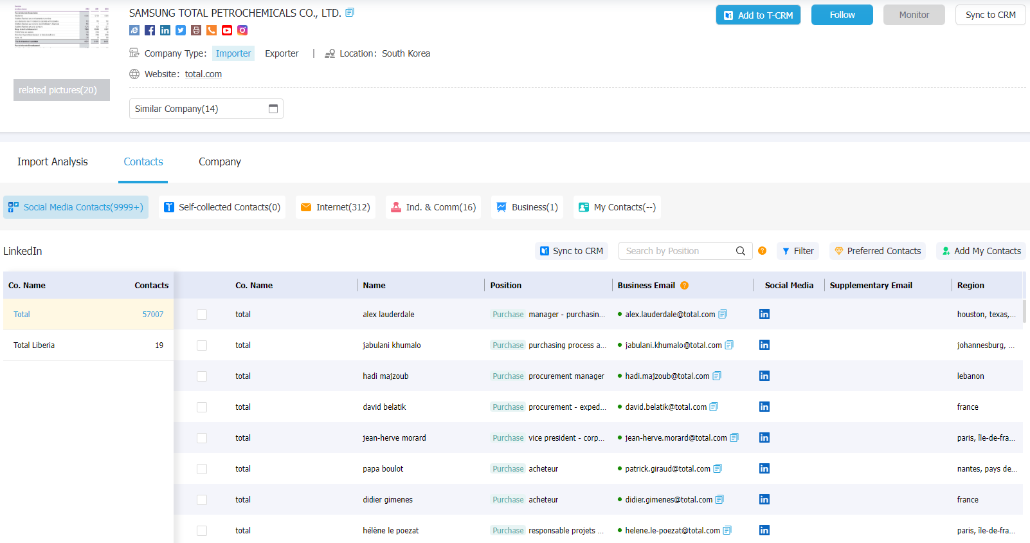Select Social Media Contacts(9999+) tab
This screenshot has width=1030, height=543.
tap(76, 207)
